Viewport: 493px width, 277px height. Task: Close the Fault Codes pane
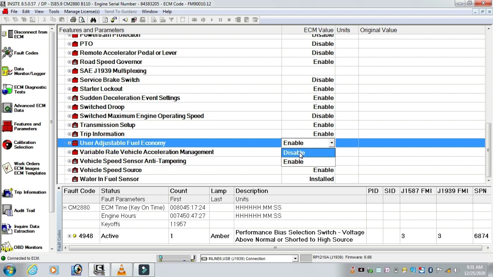point(59,189)
